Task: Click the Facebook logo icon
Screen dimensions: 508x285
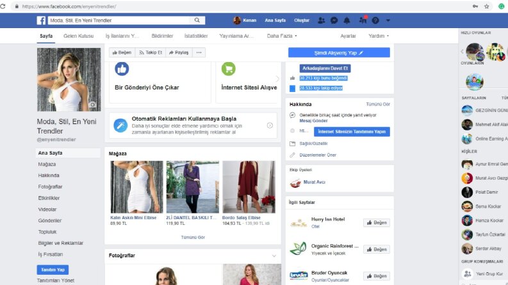Action: (41, 20)
